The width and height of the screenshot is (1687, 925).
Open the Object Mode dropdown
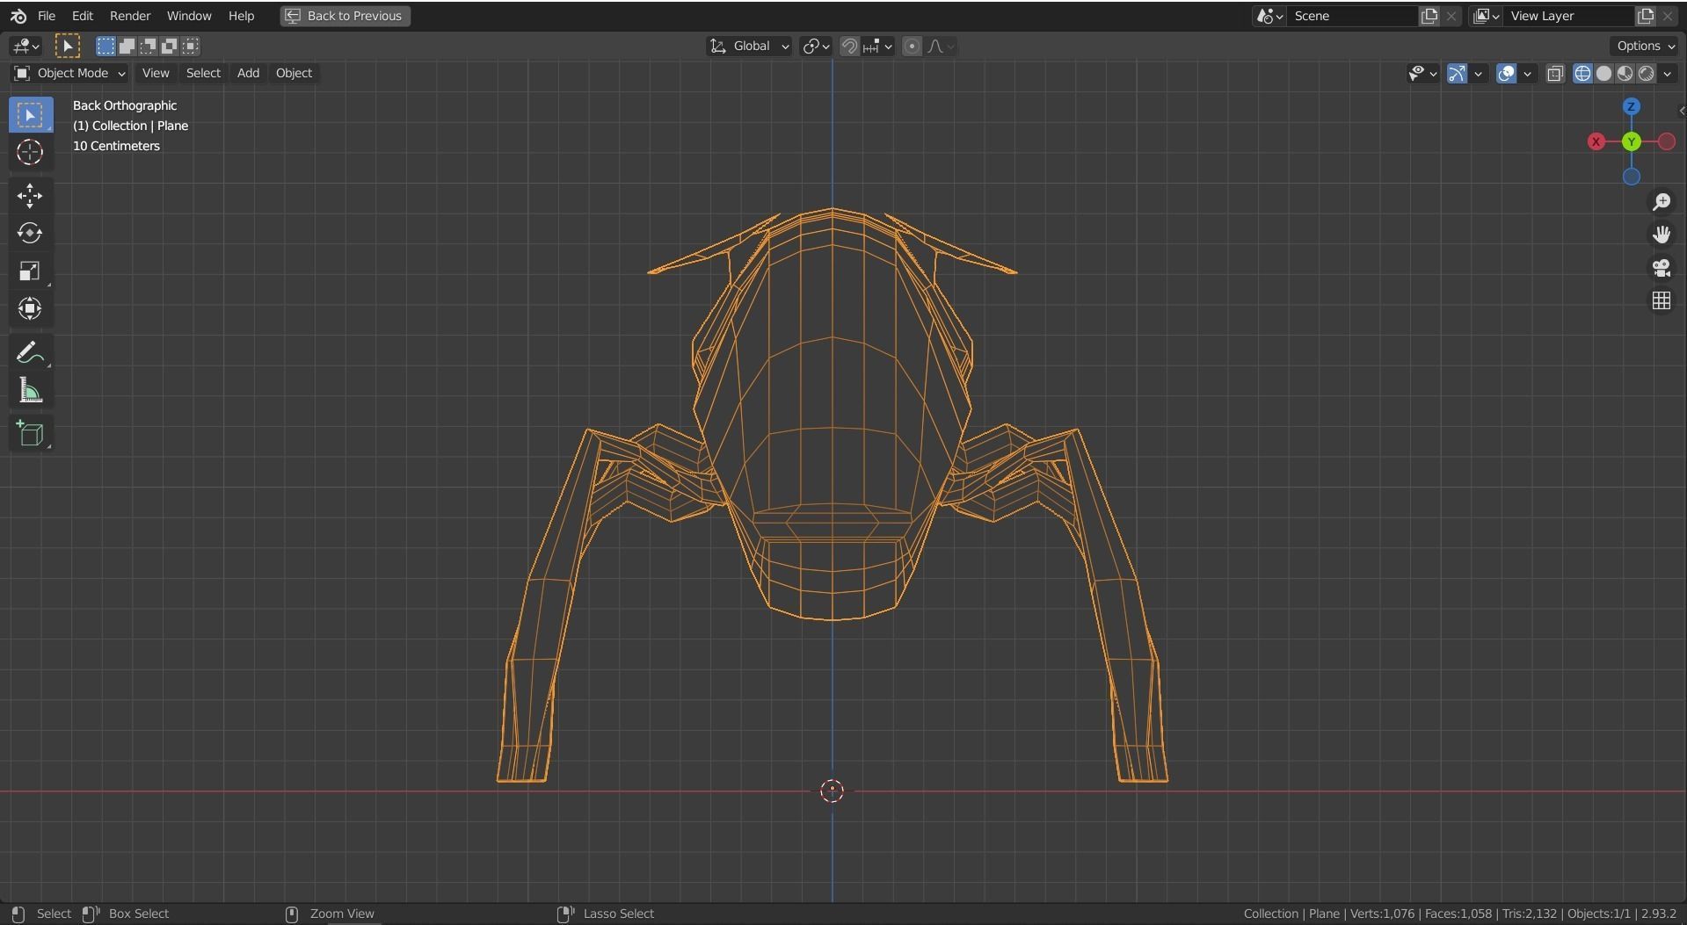point(69,73)
